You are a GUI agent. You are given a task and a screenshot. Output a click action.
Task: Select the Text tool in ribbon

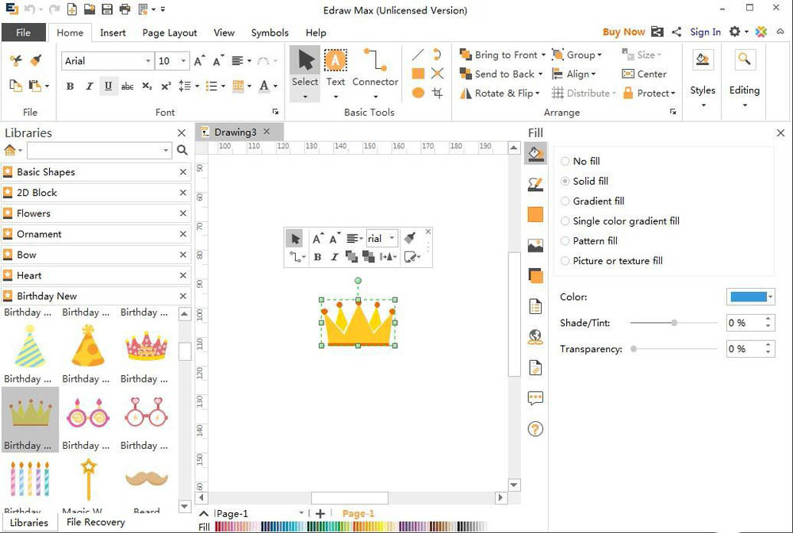coord(335,68)
